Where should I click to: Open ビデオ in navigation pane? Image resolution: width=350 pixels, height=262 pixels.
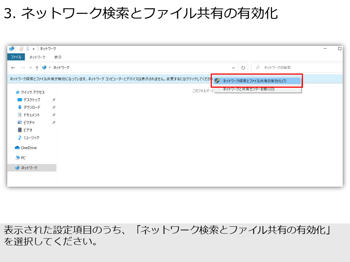tap(28, 130)
